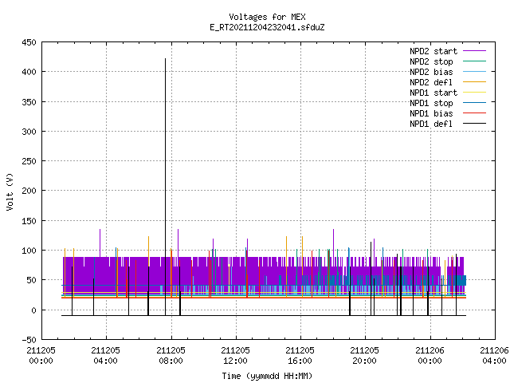Click the '211205 20:00' x-axis tick label
The image size is (510, 383).
[x=364, y=355]
